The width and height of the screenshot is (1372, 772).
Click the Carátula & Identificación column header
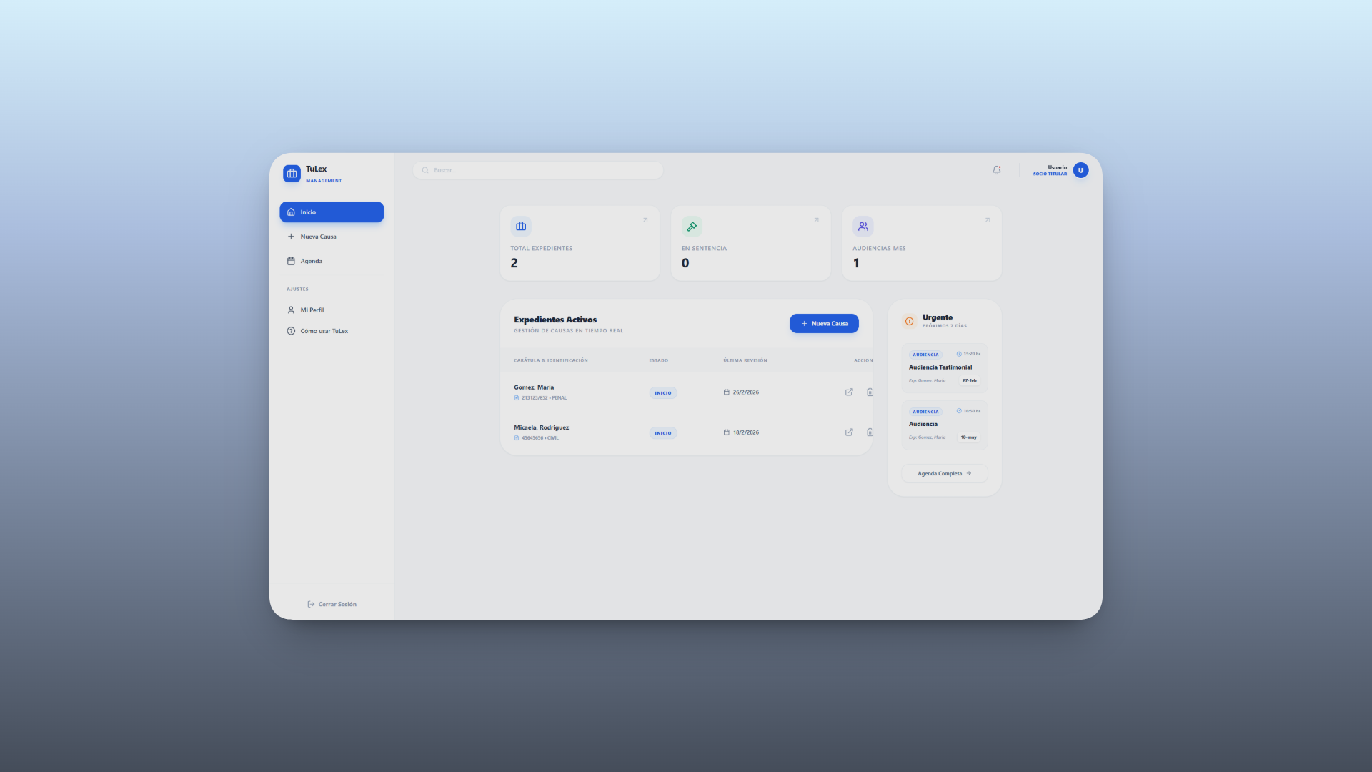[x=551, y=360]
